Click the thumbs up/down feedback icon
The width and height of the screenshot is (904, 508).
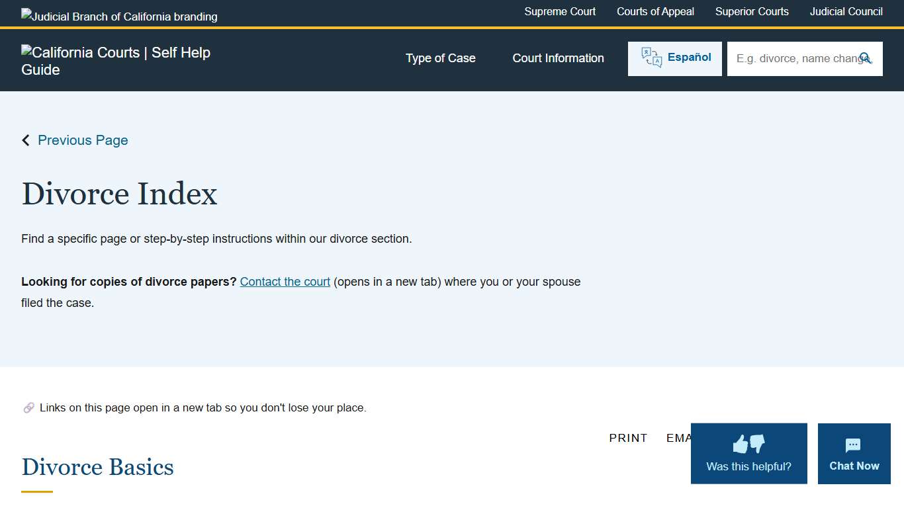(748, 444)
